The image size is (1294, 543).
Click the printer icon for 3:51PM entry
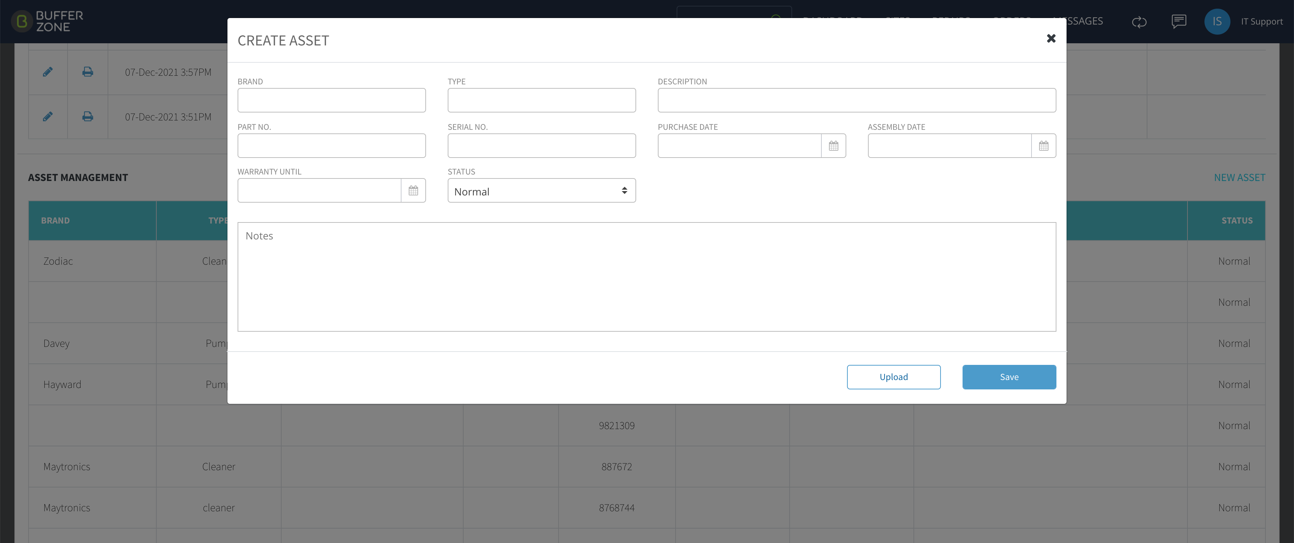[87, 116]
